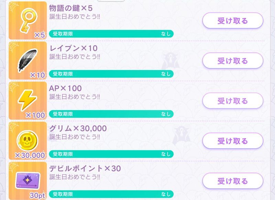Select the AP×100 item title
This screenshot has height=200, width=275.
click(66, 88)
